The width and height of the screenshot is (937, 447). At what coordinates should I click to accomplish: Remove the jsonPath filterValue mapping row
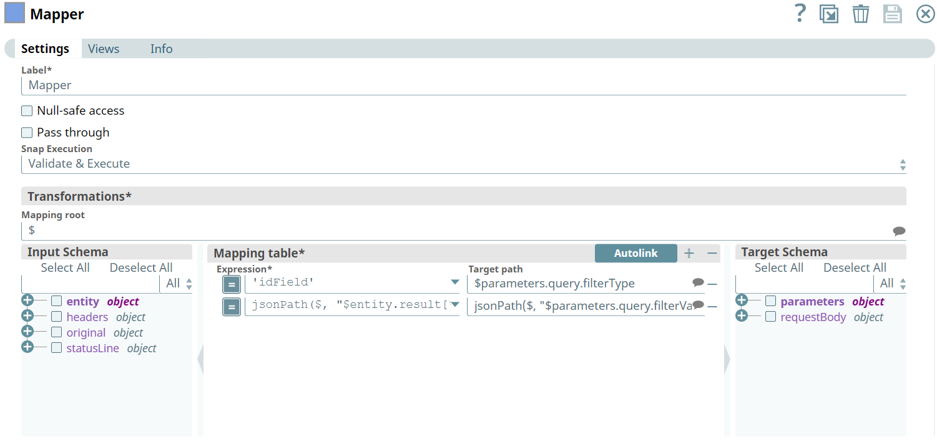pos(712,306)
